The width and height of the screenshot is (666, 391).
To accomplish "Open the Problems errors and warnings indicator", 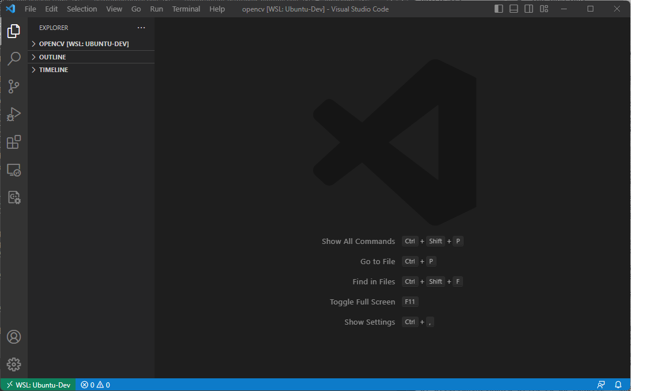I will pyautogui.click(x=95, y=385).
